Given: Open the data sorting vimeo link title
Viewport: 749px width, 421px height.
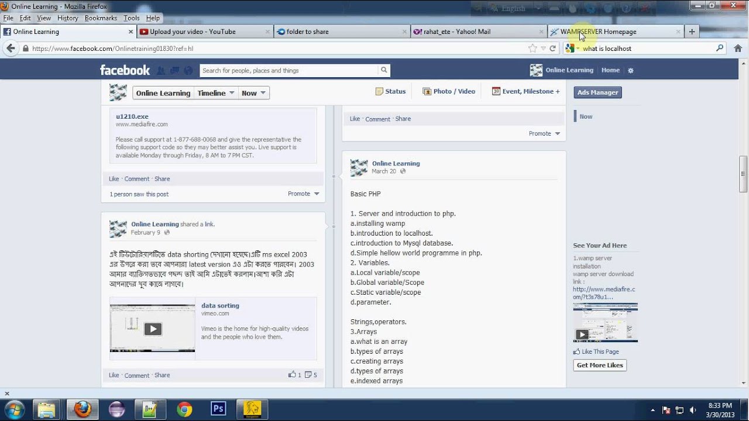Looking at the screenshot, I should click(x=220, y=305).
